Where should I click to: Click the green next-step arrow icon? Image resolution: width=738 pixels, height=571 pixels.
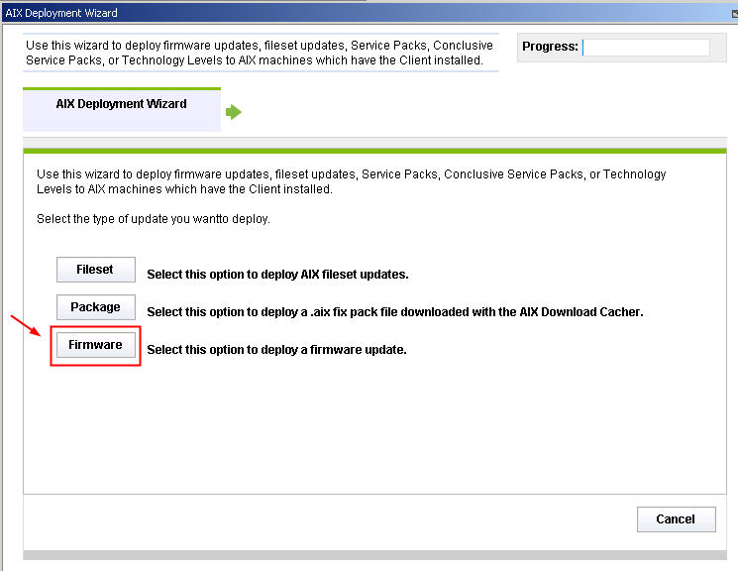[234, 112]
